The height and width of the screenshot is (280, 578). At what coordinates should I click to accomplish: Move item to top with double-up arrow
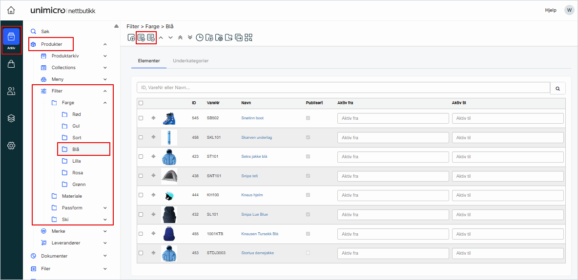point(180,37)
